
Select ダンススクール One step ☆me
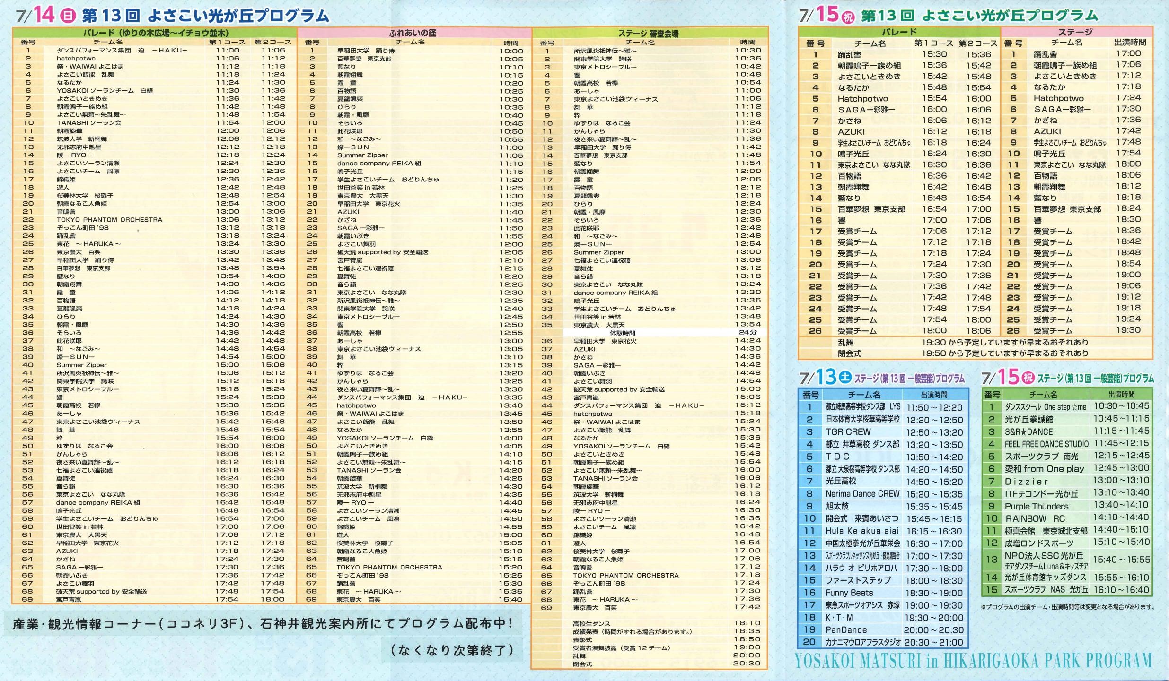pyautogui.click(x=1046, y=407)
